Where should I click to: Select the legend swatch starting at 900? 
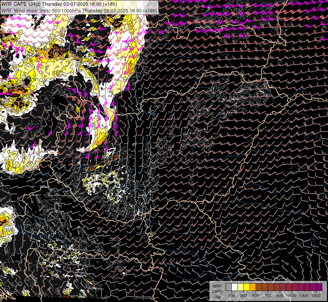tap(283, 287)
